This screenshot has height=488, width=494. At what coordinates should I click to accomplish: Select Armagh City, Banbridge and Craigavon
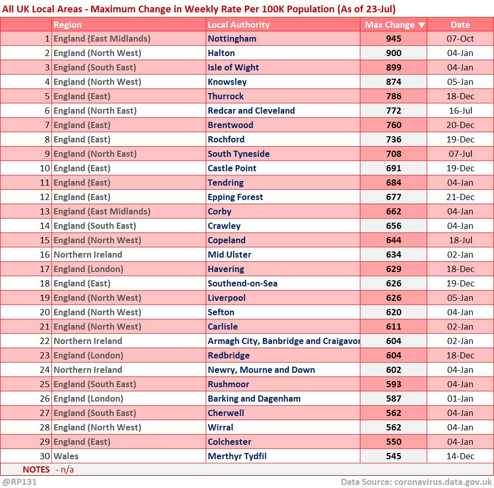click(283, 341)
